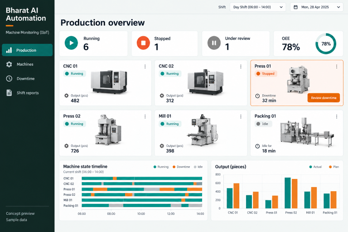
Task: Click the CNC 01 output gear icon
Action: (66, 96)
